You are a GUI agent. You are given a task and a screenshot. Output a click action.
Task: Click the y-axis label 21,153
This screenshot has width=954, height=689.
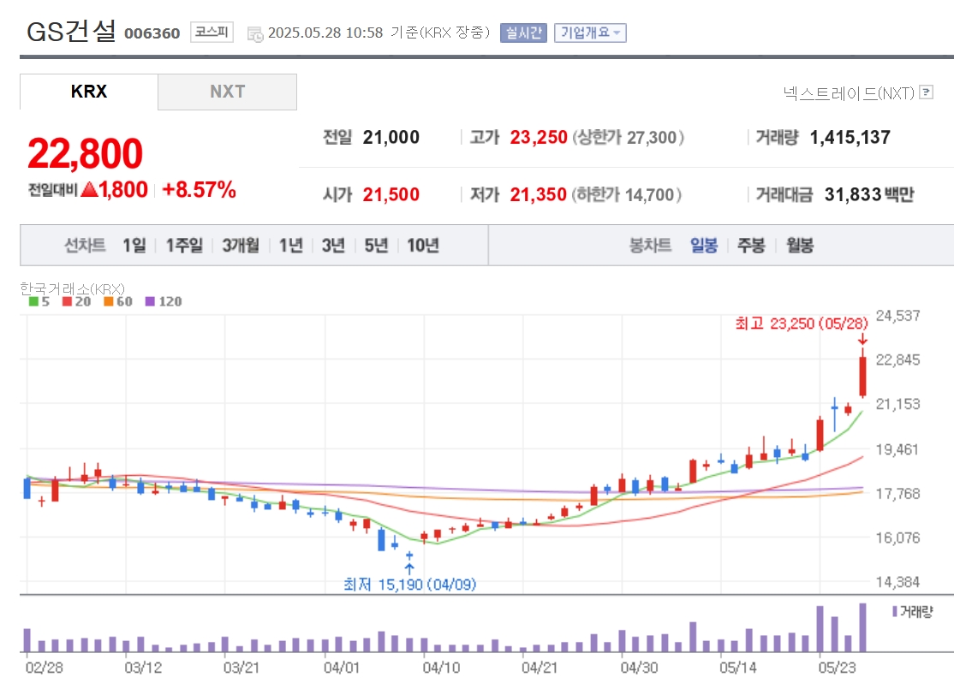(x=898, y=404)
